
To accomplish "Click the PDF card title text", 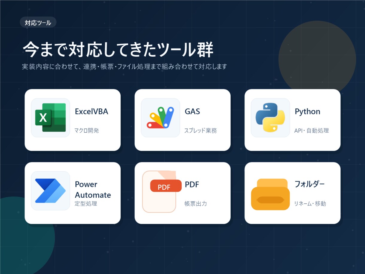I will pyautogui.click(x=192, y=184).
